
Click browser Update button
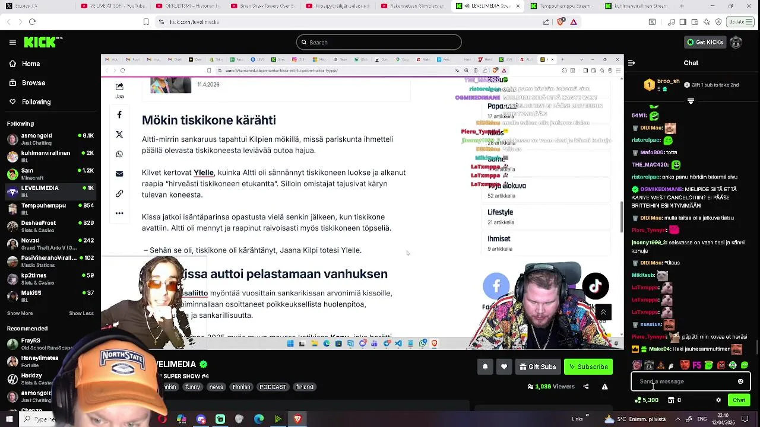click(x=740, y=22)
